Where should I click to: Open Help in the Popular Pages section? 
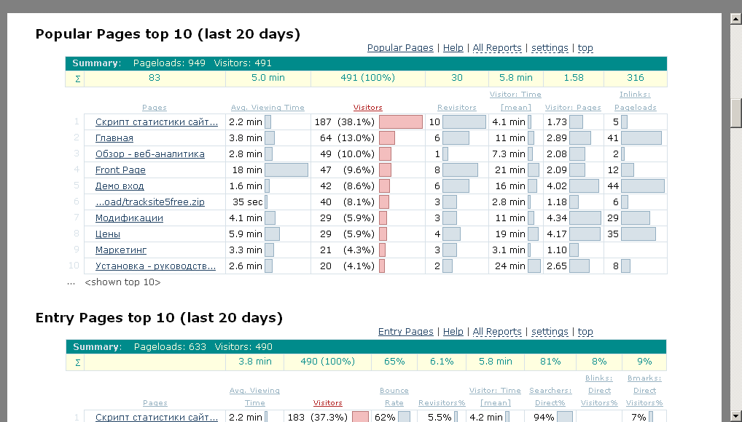coord(453,48)
